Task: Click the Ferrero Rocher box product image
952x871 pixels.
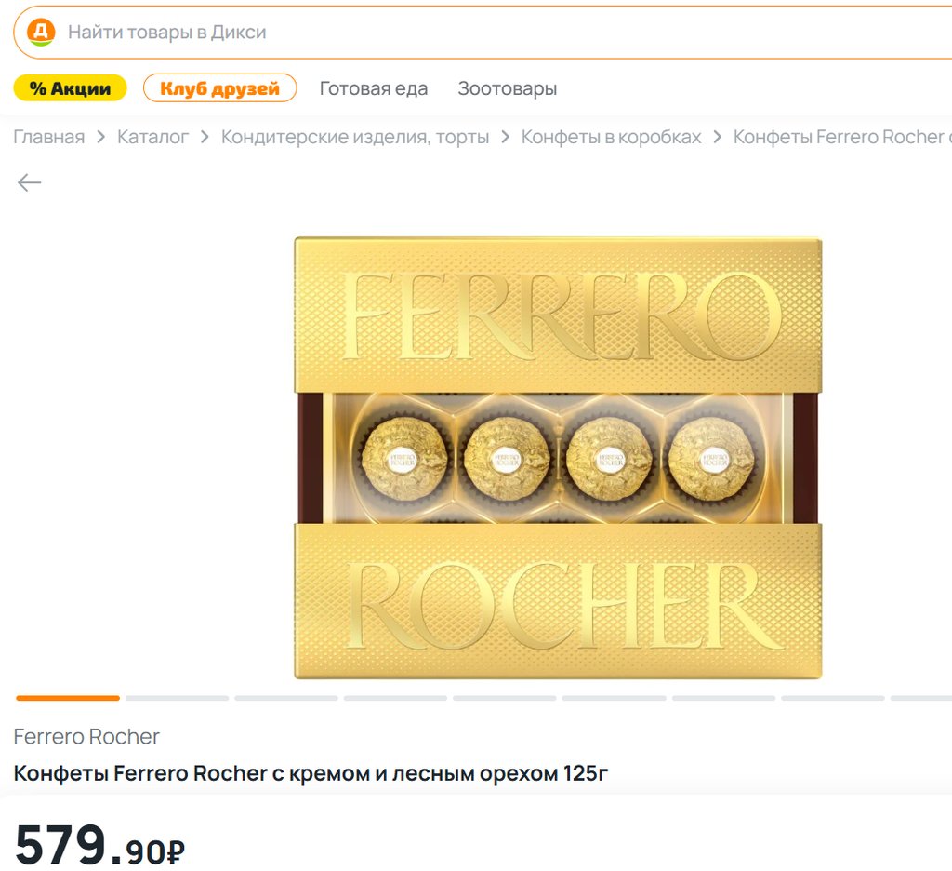Action: [558, 458]
